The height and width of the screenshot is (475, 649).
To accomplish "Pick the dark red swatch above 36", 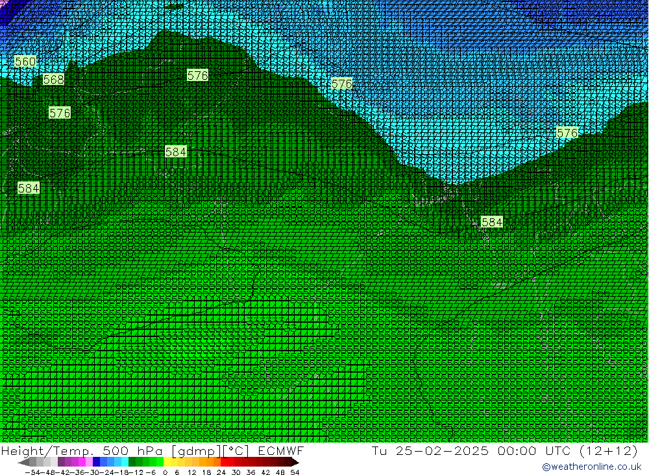I will tap(253, 462).
